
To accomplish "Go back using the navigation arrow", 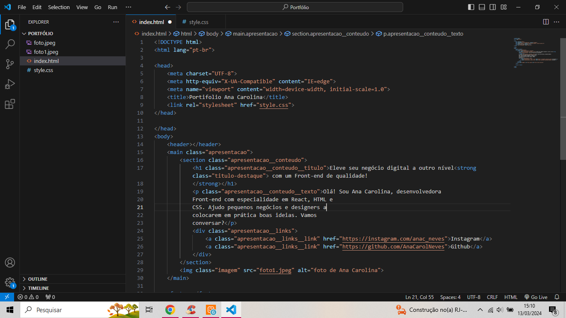I will point(167,7).
